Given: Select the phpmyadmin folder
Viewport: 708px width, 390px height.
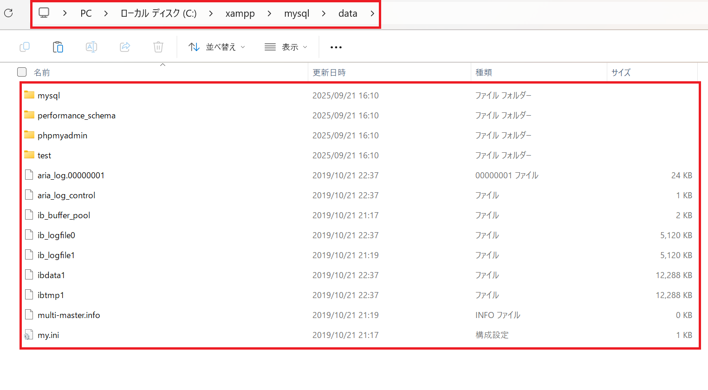Looking at the screenshot, I should tap(62, 136).
